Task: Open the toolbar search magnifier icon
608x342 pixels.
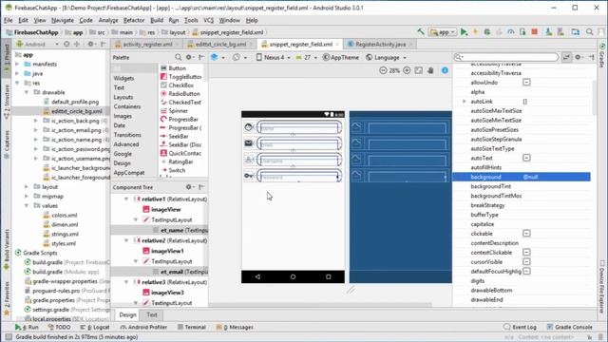Action: tap(589, 32)
